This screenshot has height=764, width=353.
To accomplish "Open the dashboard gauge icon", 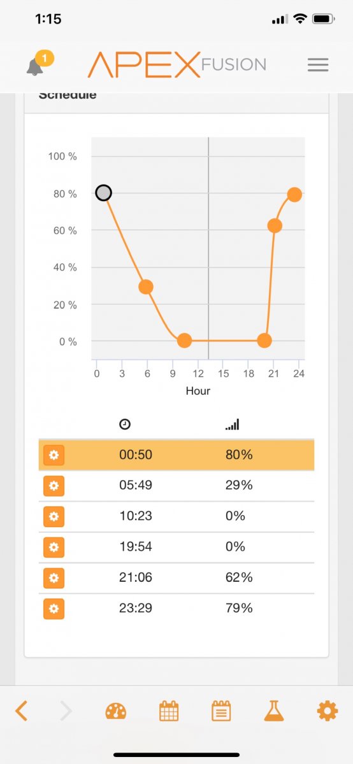I will coord(116,711).
